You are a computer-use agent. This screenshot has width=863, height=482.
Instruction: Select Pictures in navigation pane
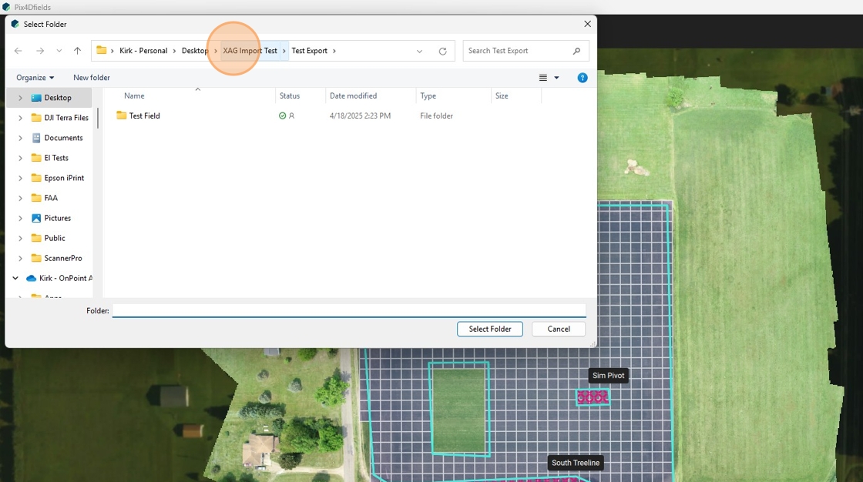click(x=57, y=218)
